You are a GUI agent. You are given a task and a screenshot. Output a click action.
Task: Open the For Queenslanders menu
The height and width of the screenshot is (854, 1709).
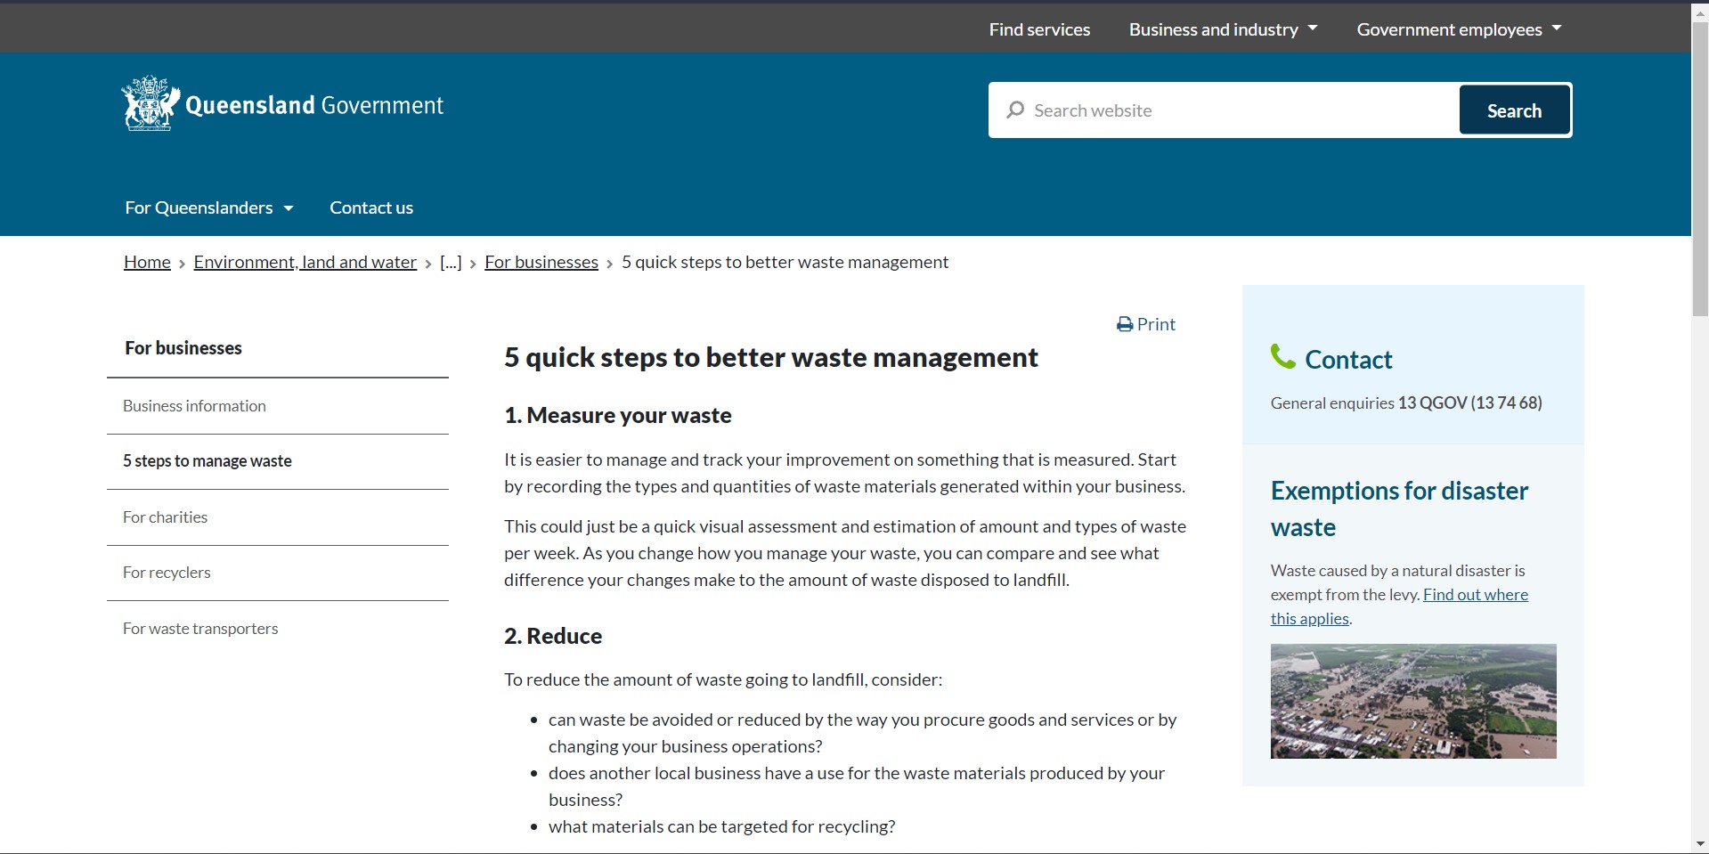click(209, 207)
